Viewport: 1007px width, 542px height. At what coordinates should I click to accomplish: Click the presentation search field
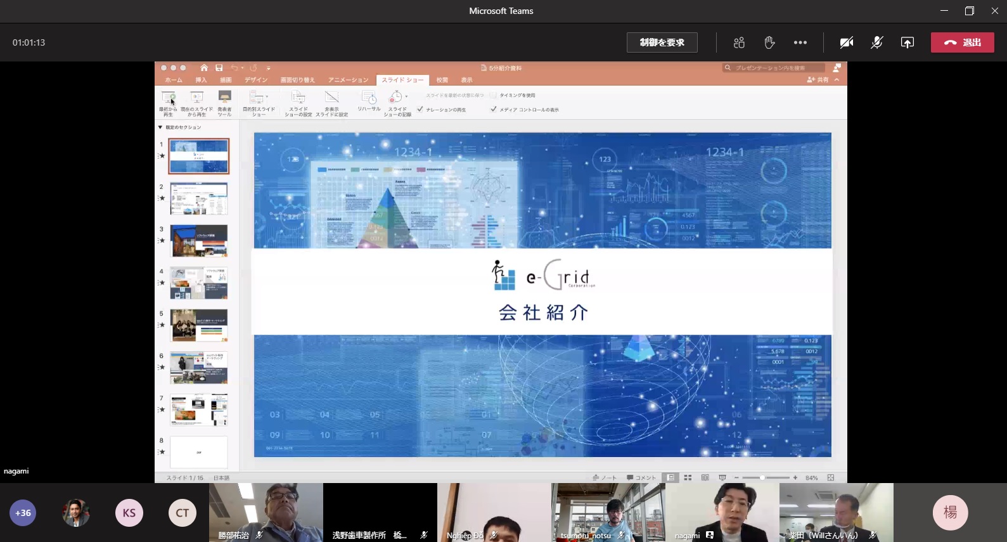pyautogui.click(x=774, y=68)
